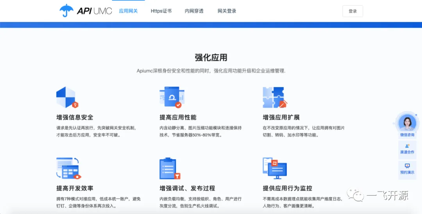Click the 强化应用 section title
The image size is (422, 214).
coord(211,57)
